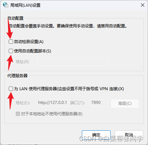The image size is (148, 145).
Task: Click the globe icon in the title bar
Action: click(6, 5)
